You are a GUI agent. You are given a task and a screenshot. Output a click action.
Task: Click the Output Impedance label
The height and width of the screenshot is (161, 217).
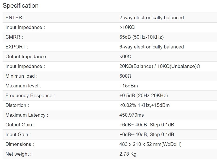(x=27, y=57)
